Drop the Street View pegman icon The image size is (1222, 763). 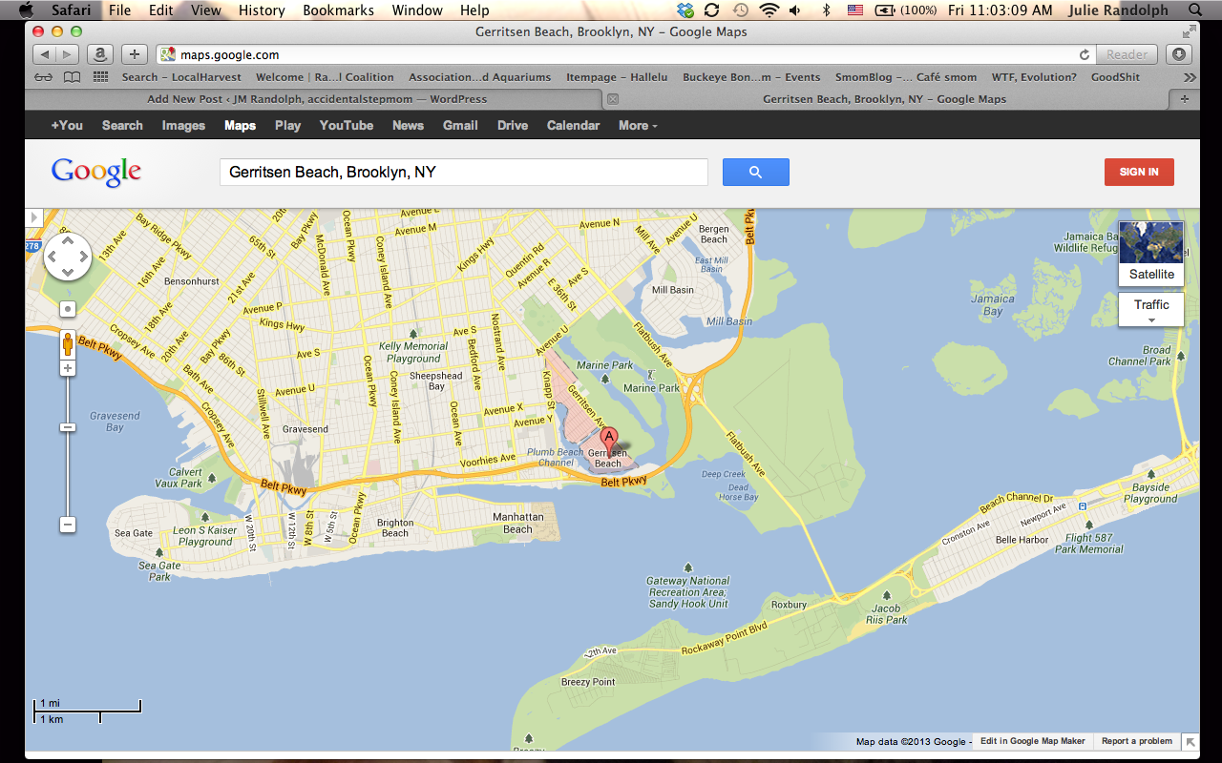(x=68, y=343)
